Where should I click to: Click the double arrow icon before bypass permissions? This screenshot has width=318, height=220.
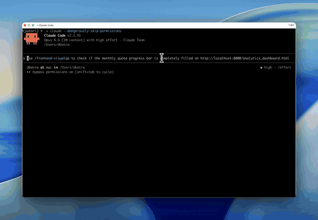pos(28,72)
